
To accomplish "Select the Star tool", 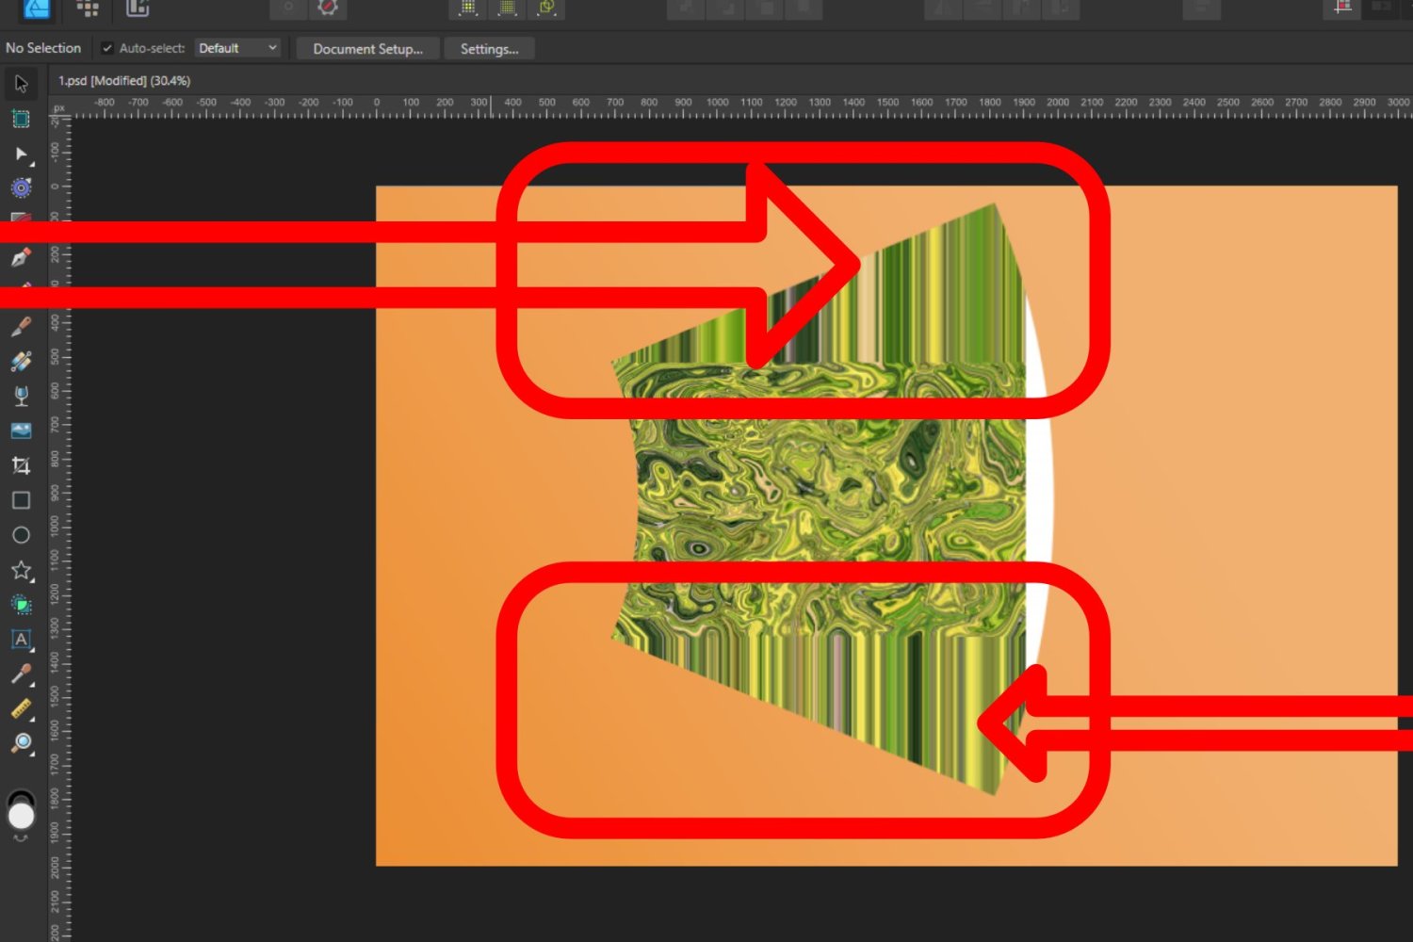I will (21, 570).
